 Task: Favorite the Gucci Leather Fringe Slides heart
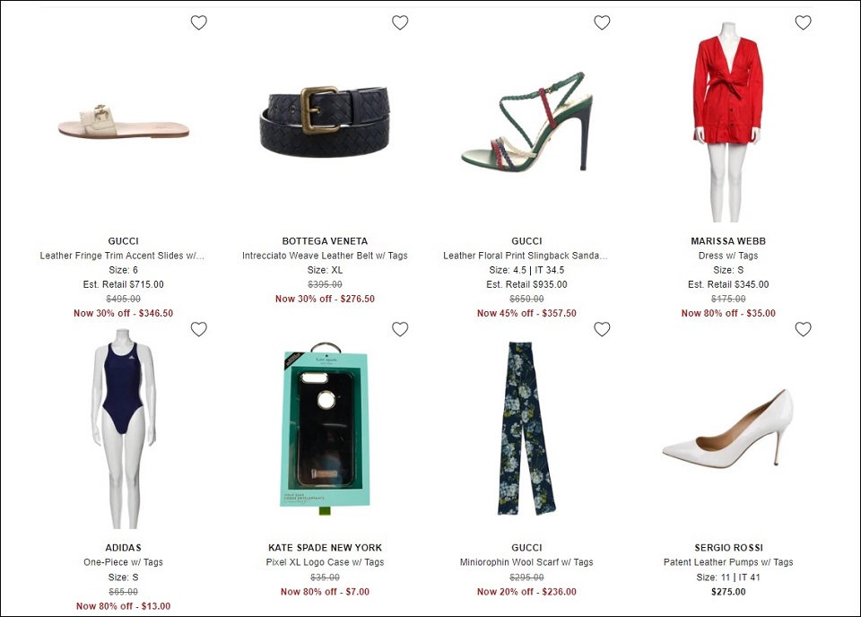coord(199,22)
